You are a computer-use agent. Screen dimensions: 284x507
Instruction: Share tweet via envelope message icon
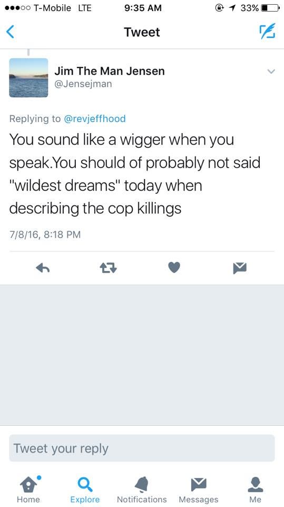click(x=240, y=268)
